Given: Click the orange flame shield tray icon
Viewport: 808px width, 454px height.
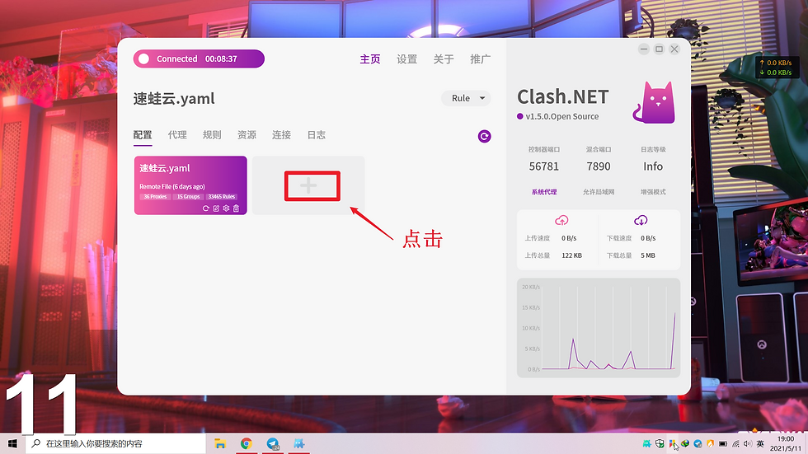Looking at the screenshot, I should coord(710,444).
